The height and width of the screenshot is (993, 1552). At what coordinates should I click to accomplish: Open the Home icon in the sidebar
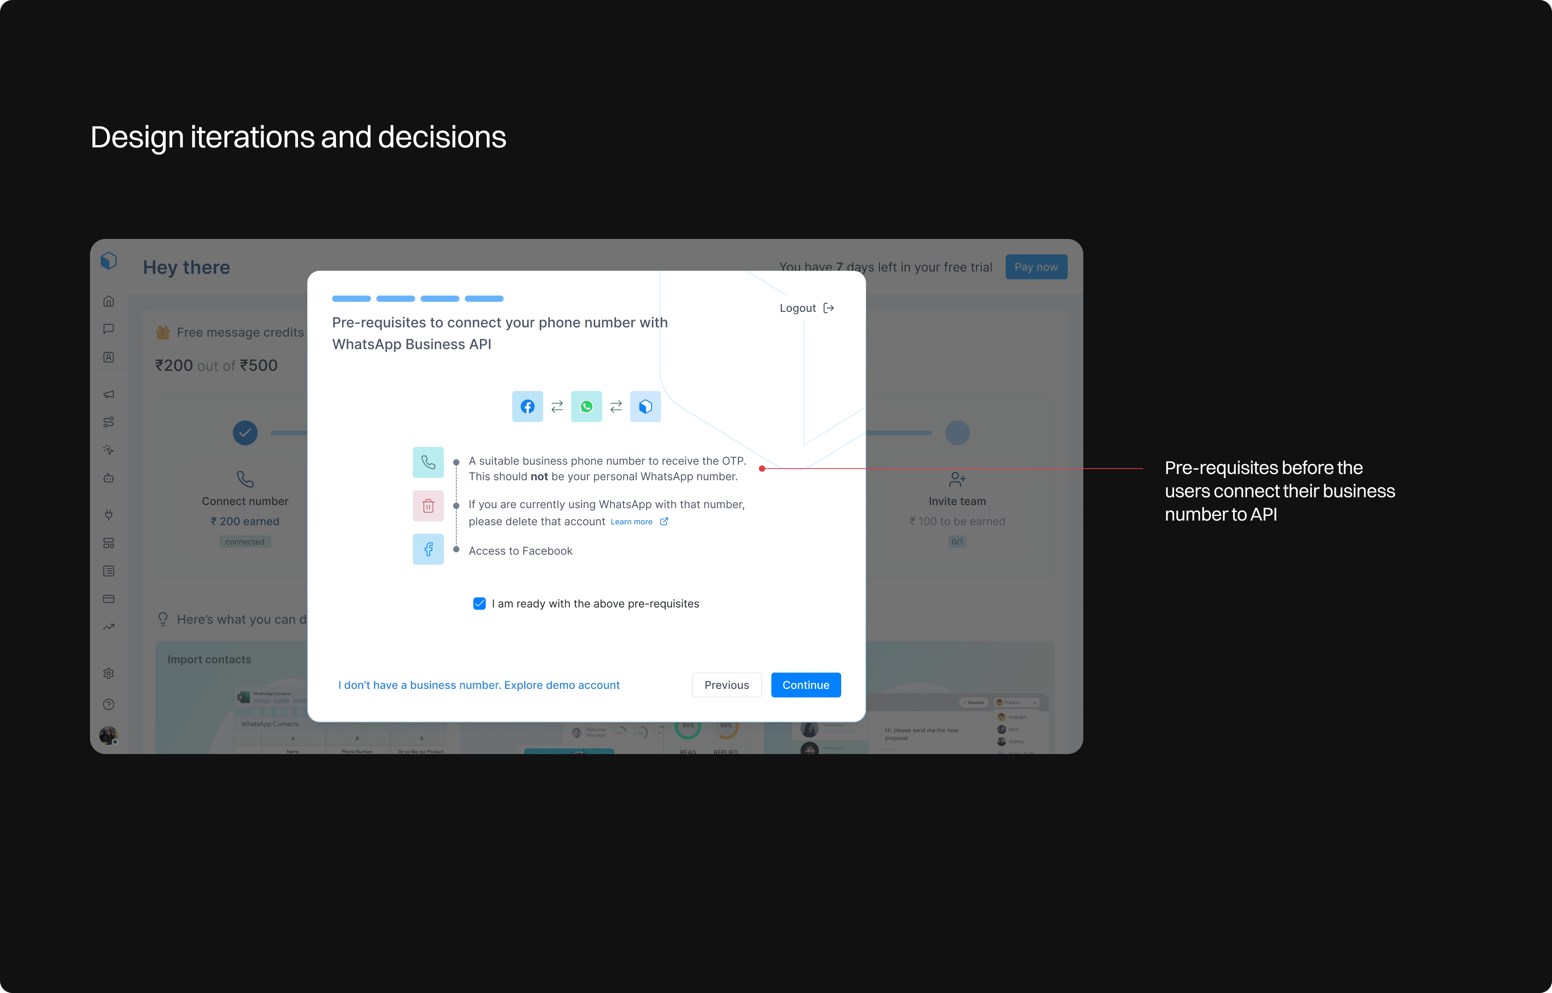[109, 301]
